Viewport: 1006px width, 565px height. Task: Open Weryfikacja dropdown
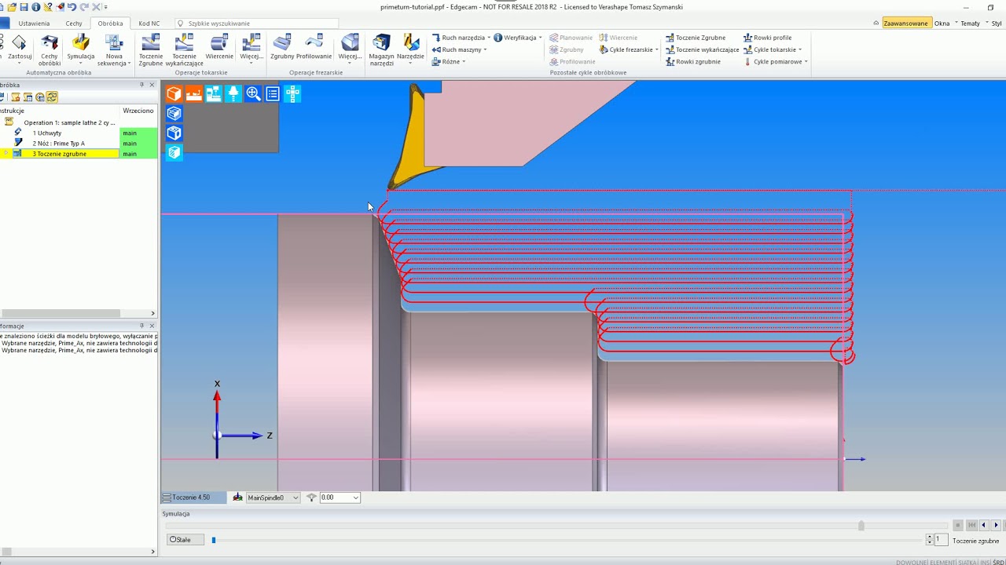click(x=518, y=38)
